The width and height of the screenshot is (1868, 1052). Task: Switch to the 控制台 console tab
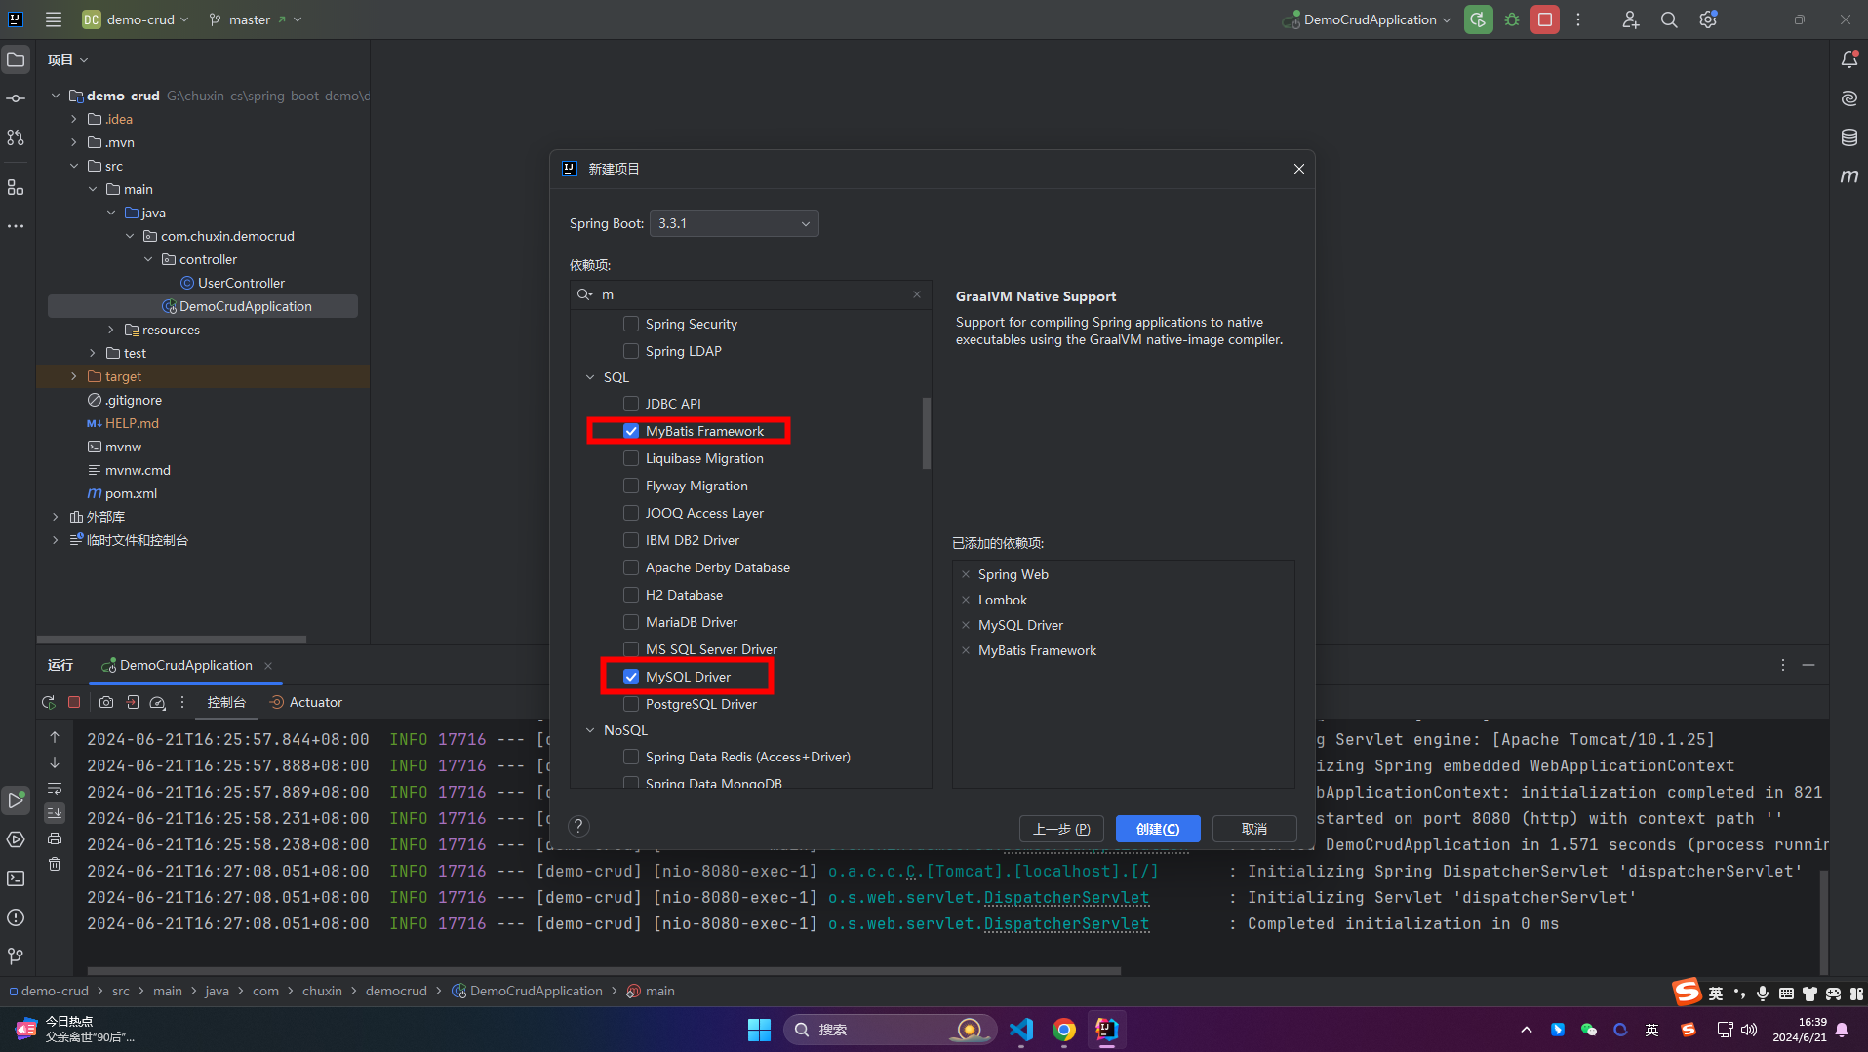tap(226, 702)
